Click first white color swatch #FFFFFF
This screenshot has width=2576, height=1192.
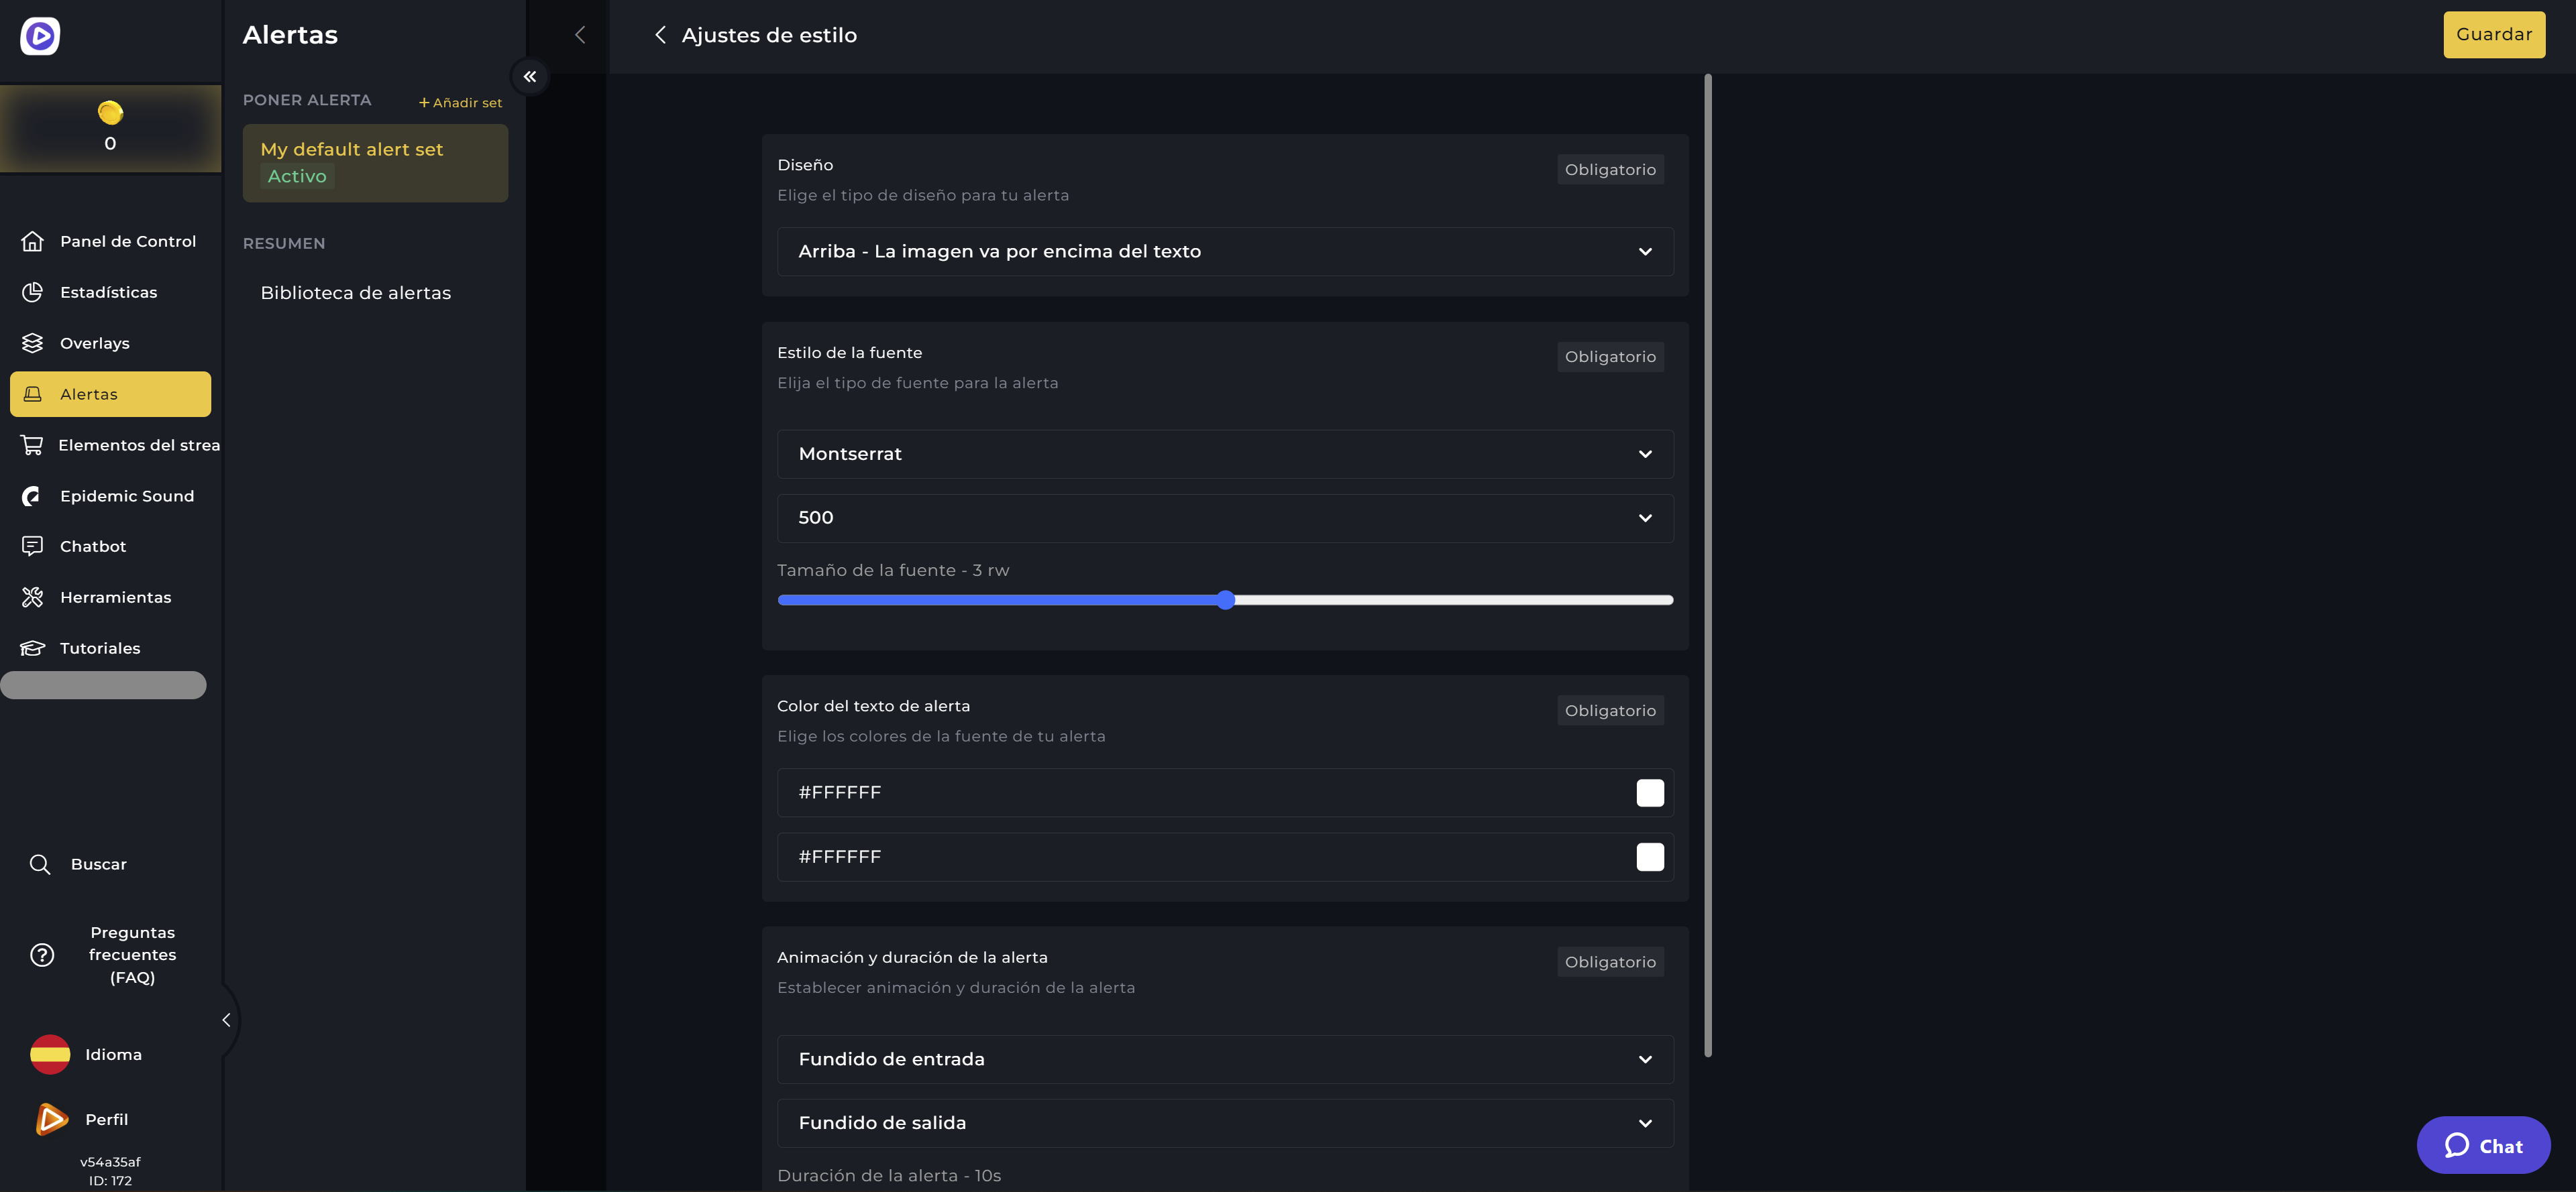click(1650, 791)
